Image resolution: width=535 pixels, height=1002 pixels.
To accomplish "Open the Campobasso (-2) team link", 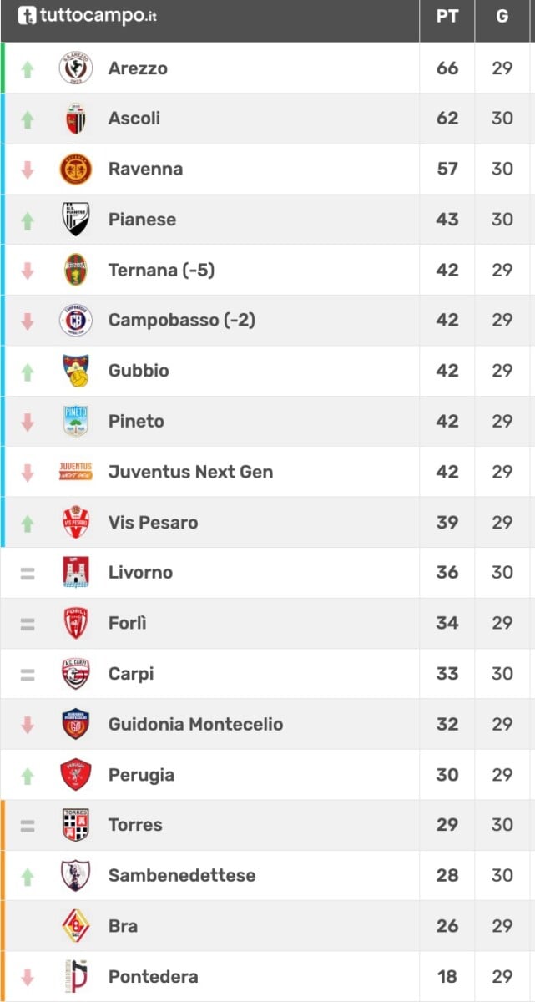I will pos(181,320).
